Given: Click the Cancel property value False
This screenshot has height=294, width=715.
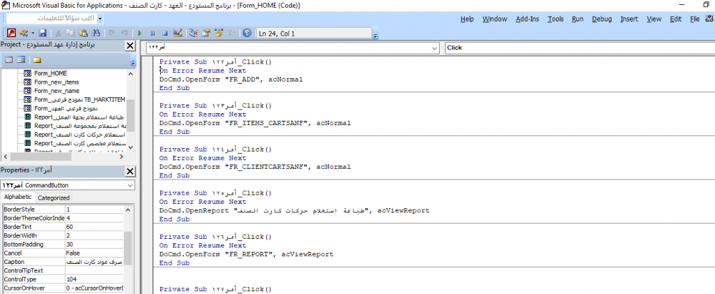Looking at the screenshot, I should click(94, 253).
